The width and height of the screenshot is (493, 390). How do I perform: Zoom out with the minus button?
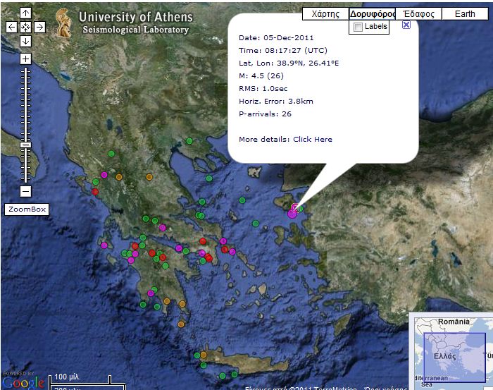pyautogui.click(x=25, y=191)
